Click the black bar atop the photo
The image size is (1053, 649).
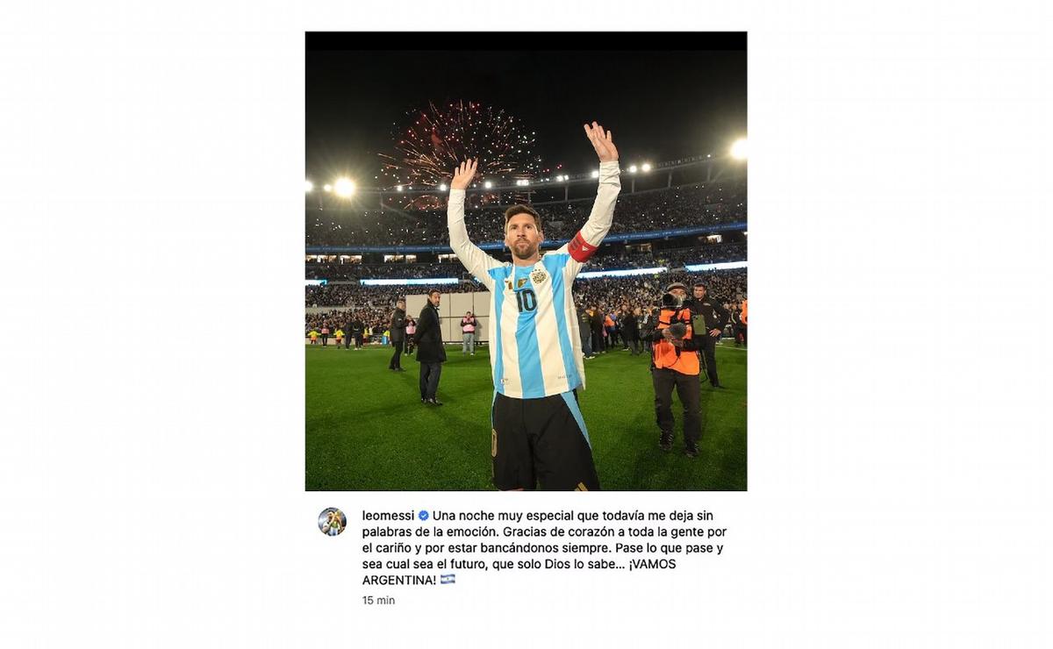(526, 41)
